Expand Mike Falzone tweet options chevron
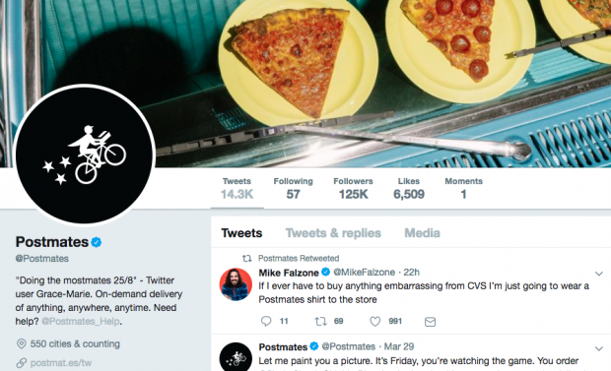The height and width of the screenshot is (371, 611). [x=599, y=274]
